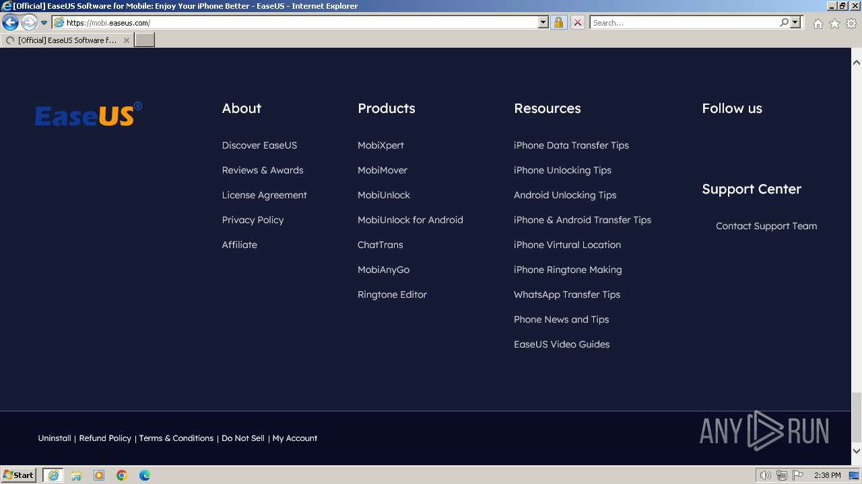Click the network tray icon
The height and width of the screenshot is (484, 862).
click(782, 475)
